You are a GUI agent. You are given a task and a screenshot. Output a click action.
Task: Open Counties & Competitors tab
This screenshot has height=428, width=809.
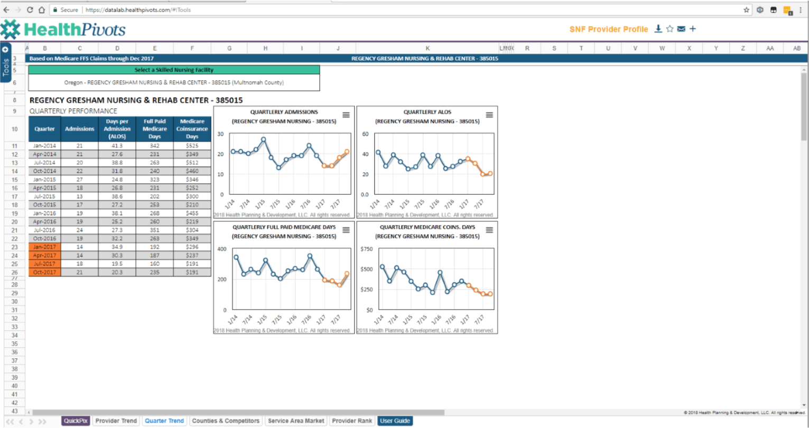(226, 421)
